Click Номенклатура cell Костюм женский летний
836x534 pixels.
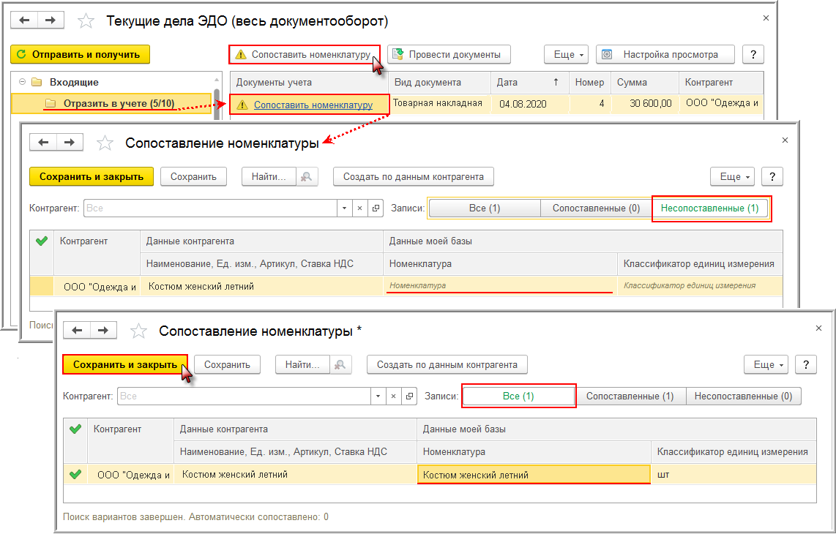534,474
